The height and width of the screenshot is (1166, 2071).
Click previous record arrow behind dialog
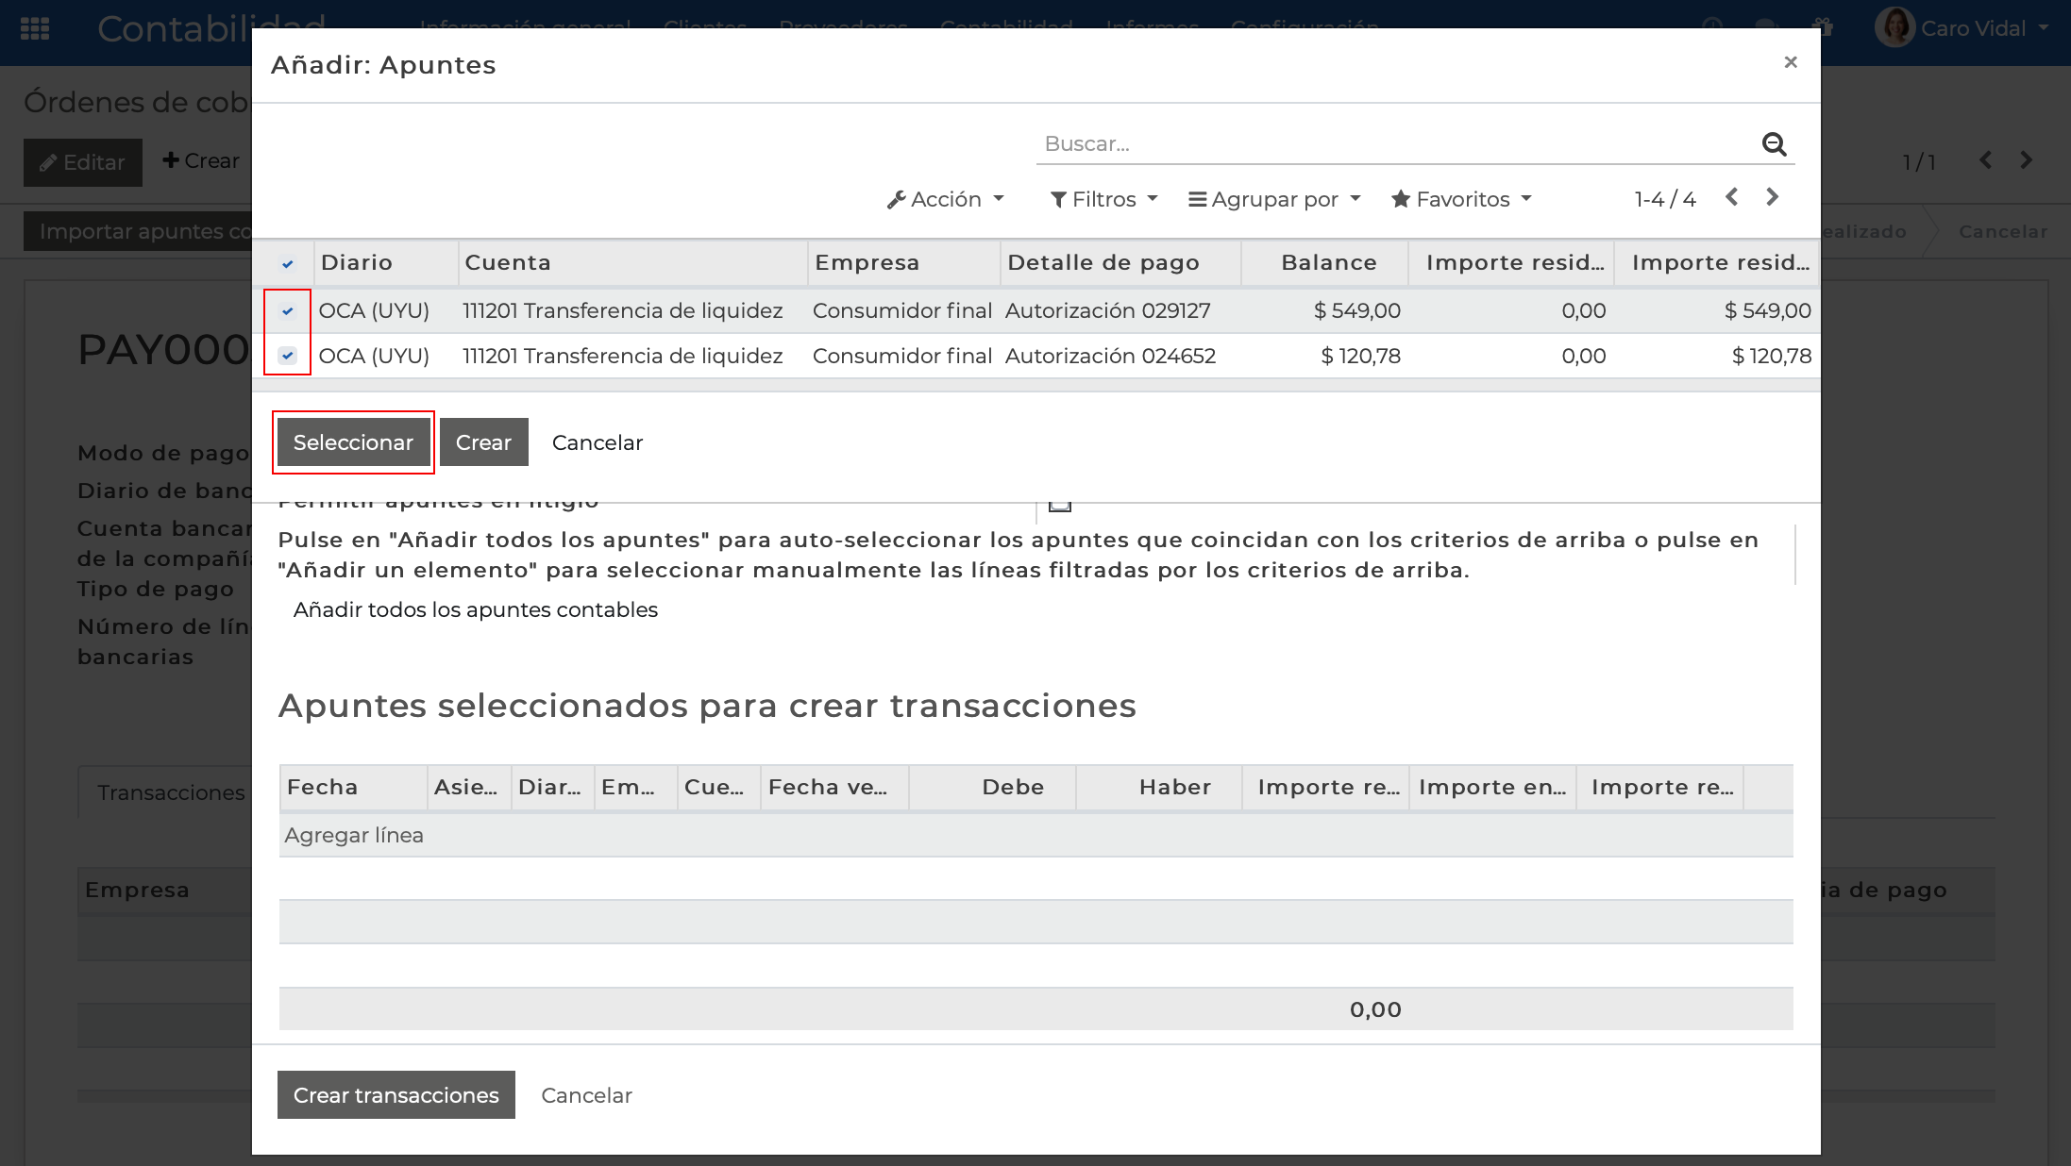(1985, 160)
